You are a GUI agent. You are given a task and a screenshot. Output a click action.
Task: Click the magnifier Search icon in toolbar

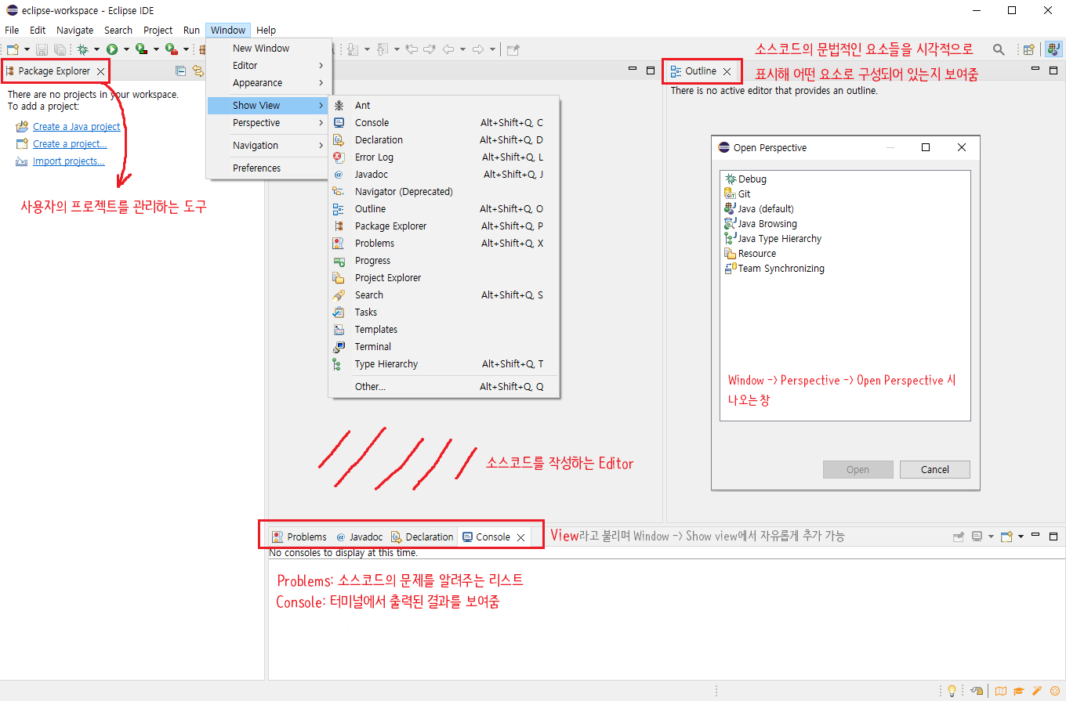(x=999, y=49)
